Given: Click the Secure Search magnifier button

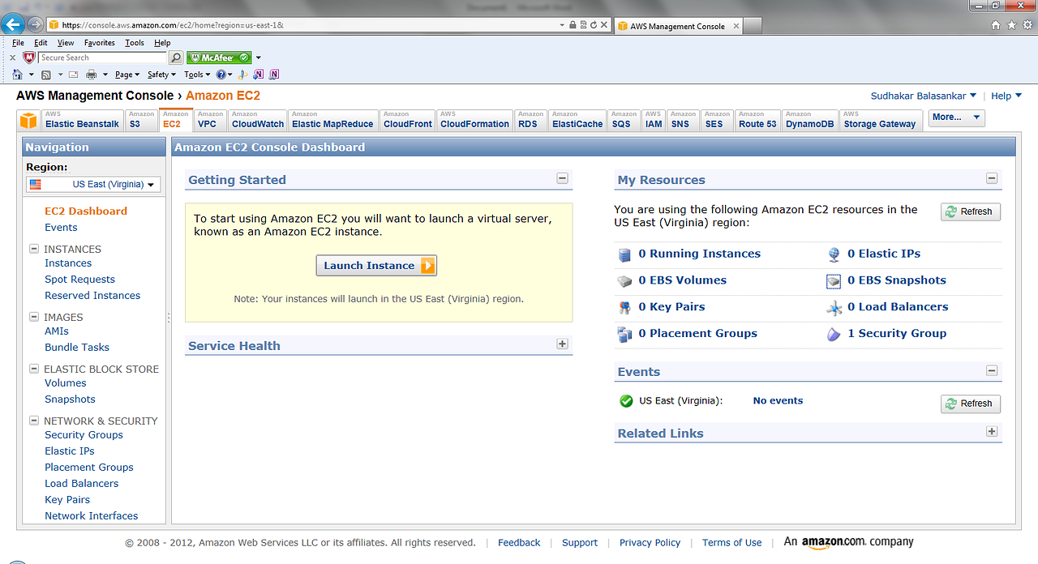Looking at the screenshot, I should [176, 58].
